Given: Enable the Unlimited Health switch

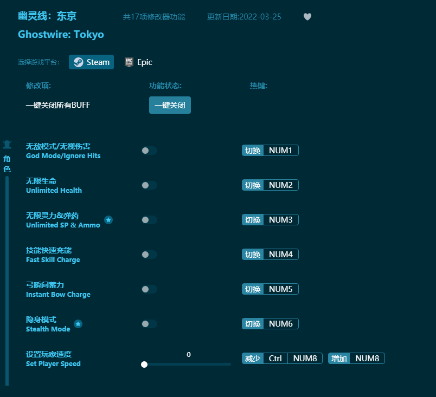Looking at the screenshot, I should pos(149,185).
